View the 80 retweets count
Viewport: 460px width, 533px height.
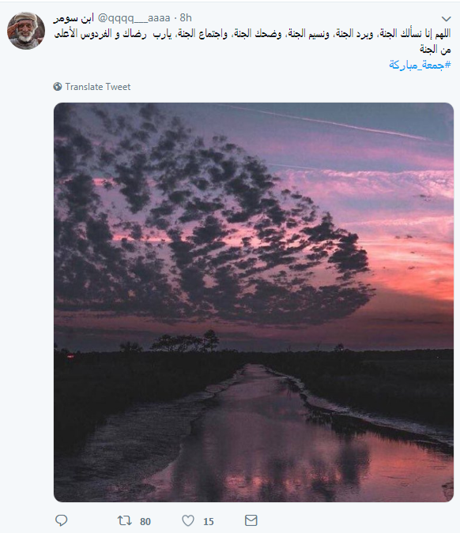point(145,521)
